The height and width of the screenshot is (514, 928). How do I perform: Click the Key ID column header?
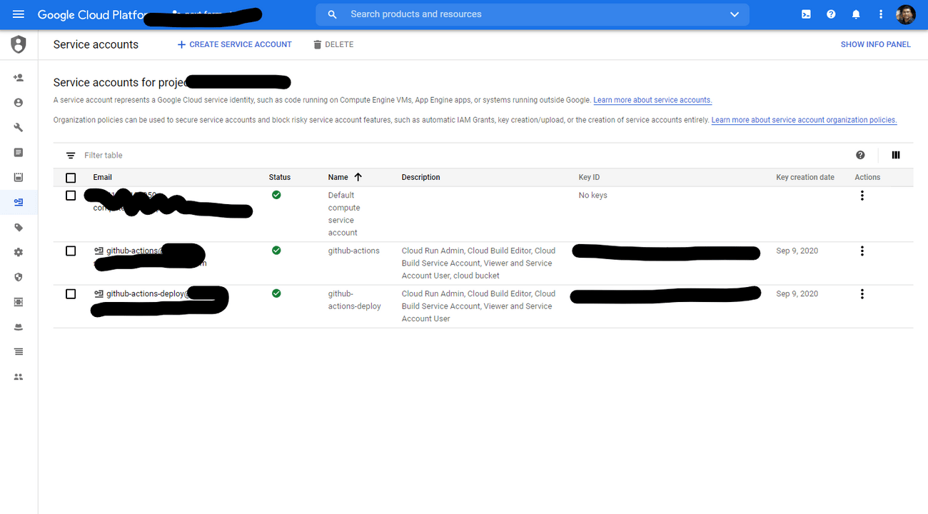(589, 178)
